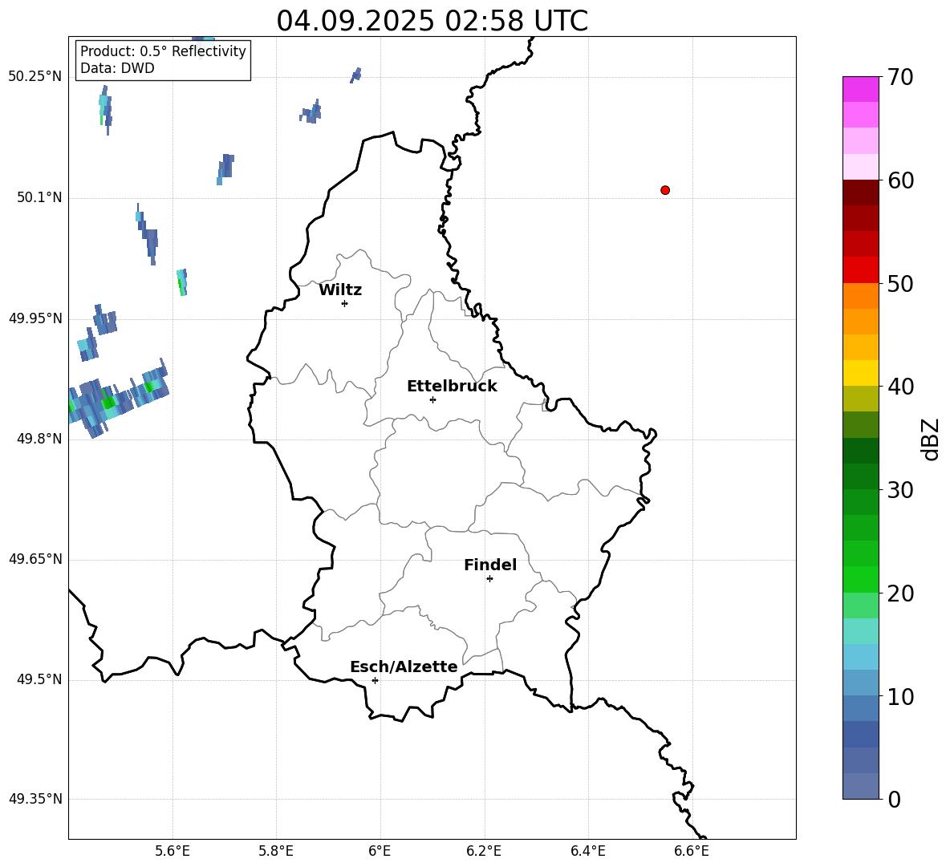The width and height of the screenshot is (950, 867).
Task: Click the Ettelbruck station cross marker
Action: pyautogui.click(x=432, y=399)
